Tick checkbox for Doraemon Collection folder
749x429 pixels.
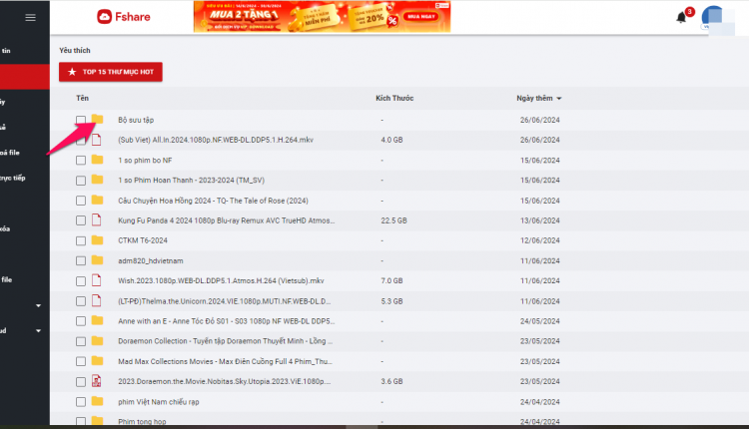tap(81, 341)
